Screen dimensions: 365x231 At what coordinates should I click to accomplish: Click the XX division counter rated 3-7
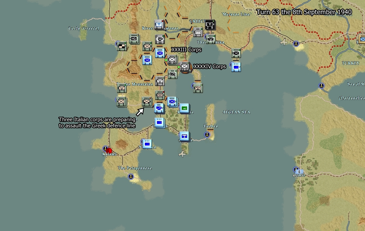[198, 32]
